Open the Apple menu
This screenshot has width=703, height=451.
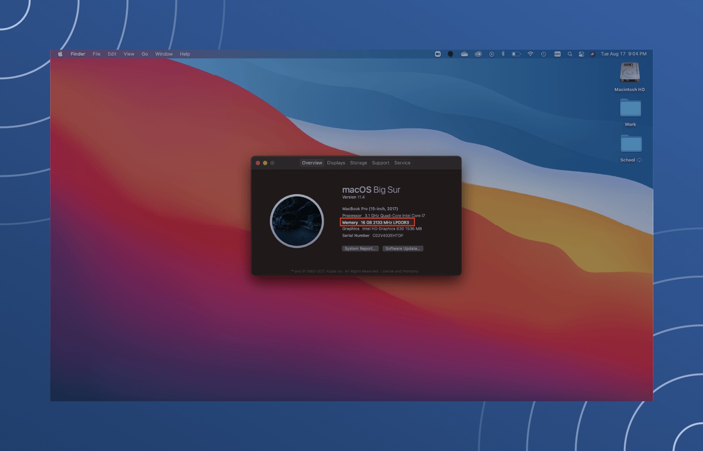pos(60,54)
